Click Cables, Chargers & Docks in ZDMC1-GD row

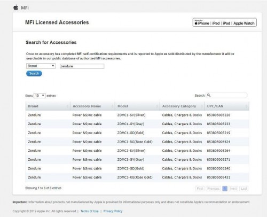point(182,133)
